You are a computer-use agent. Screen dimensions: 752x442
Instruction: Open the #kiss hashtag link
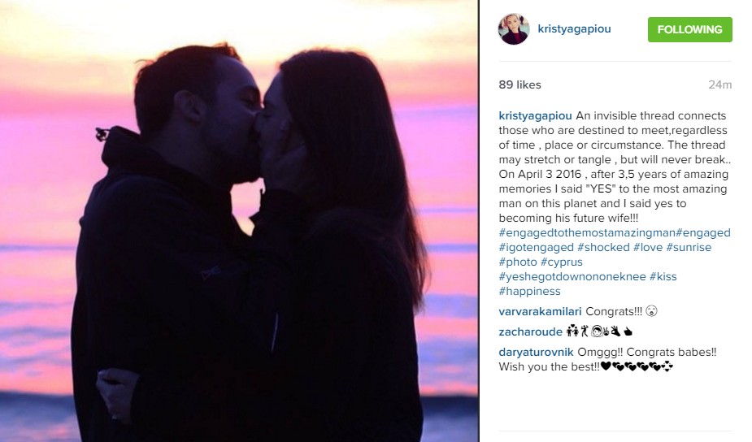coord(663,276)
